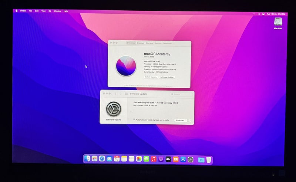Screen dimensions: 296x182
Task: Open the Finder menu
Action: (23, 11)
